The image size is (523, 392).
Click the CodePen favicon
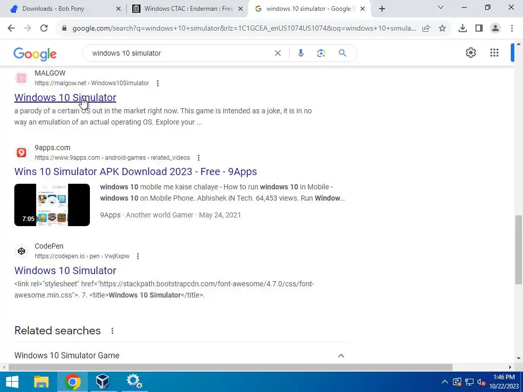click(21, 251)
